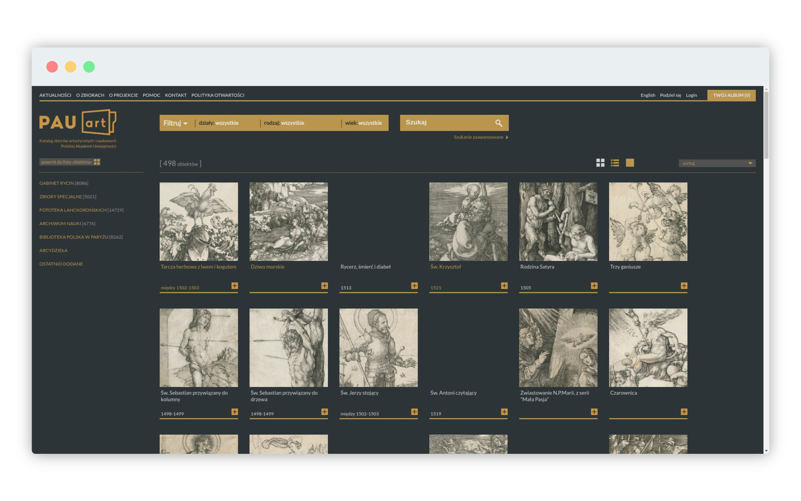Open the wiek: wszystkie filter
Image resolution: width=801 pixels, height=501 pixels.
point(363,123)
